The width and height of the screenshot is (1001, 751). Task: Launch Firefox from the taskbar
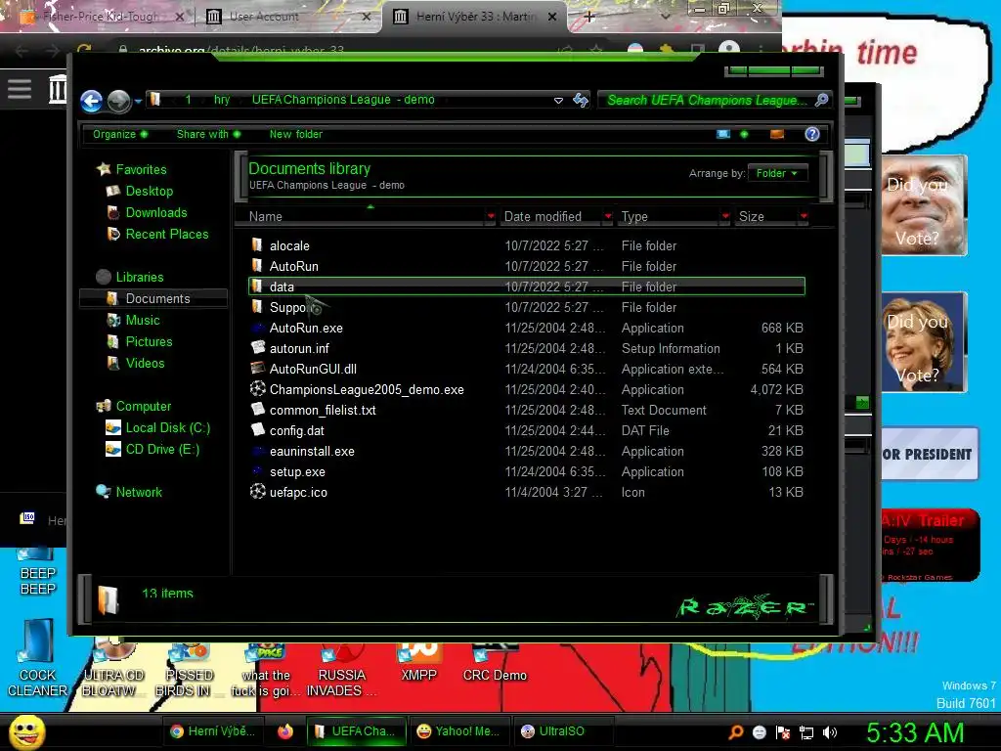285,731
